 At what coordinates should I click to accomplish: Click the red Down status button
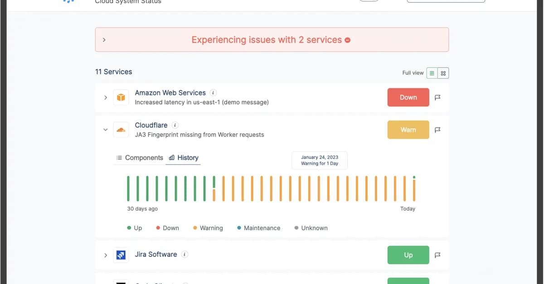[408, 97]
